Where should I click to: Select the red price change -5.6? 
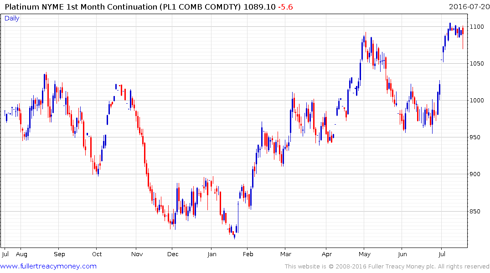pyautogui.click(x=285, y=7)
